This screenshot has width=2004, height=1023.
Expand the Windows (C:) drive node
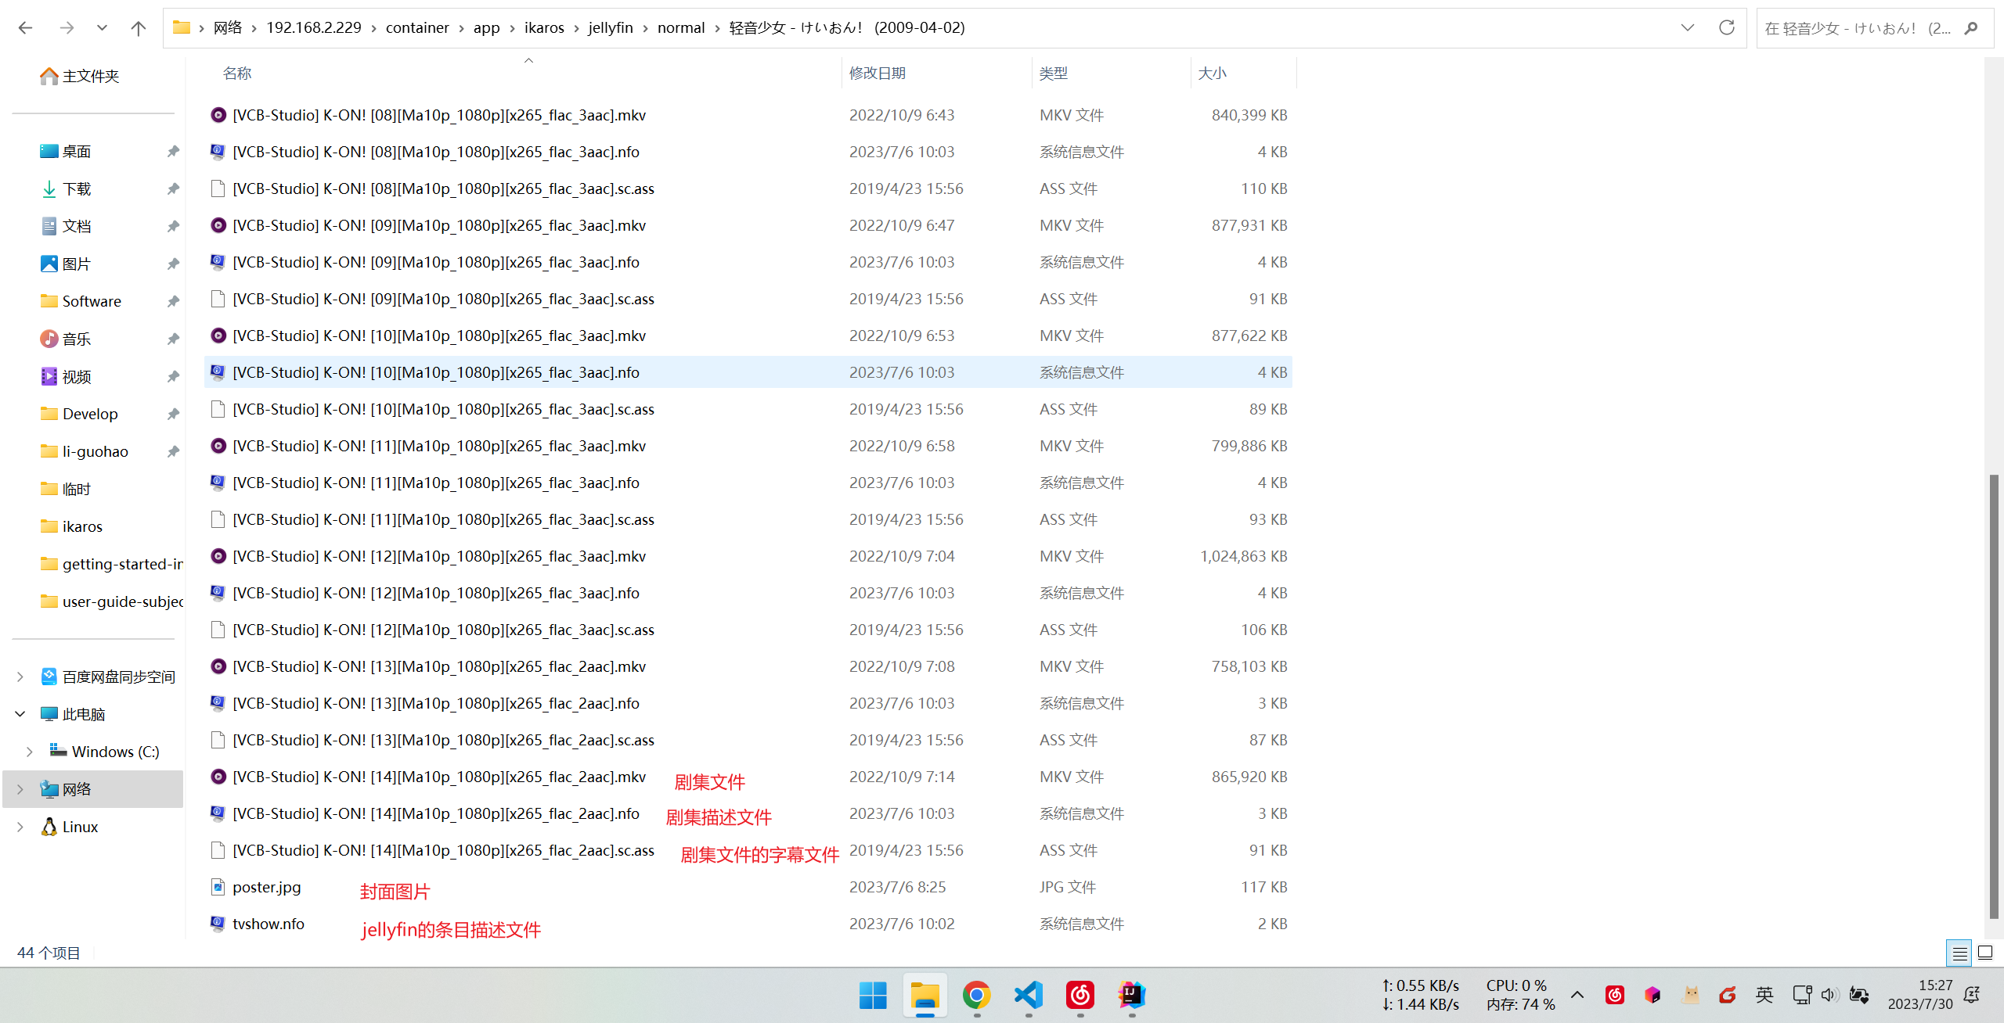pos(30,752)
